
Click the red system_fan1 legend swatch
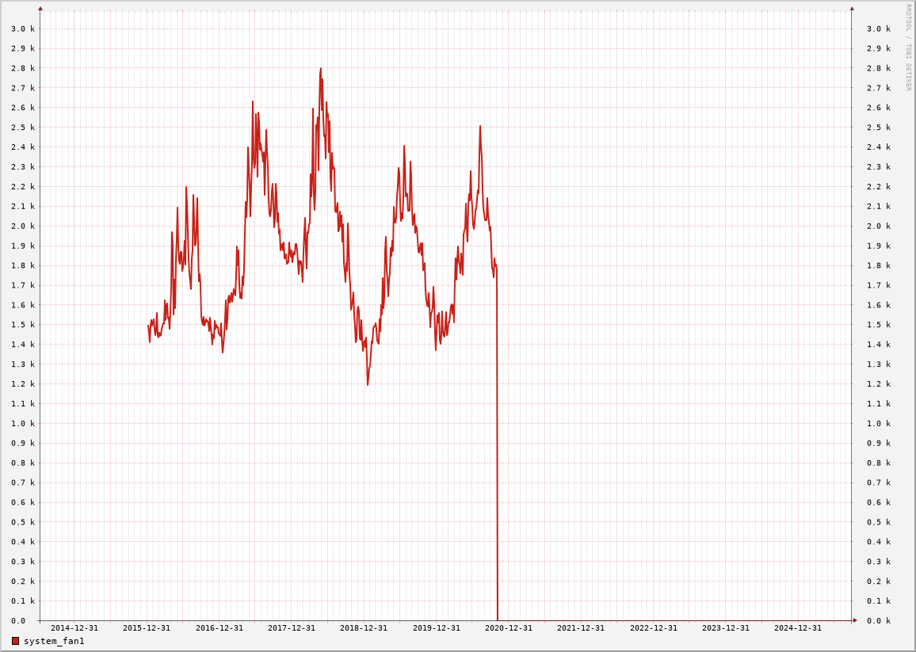[x=15, y=641]
